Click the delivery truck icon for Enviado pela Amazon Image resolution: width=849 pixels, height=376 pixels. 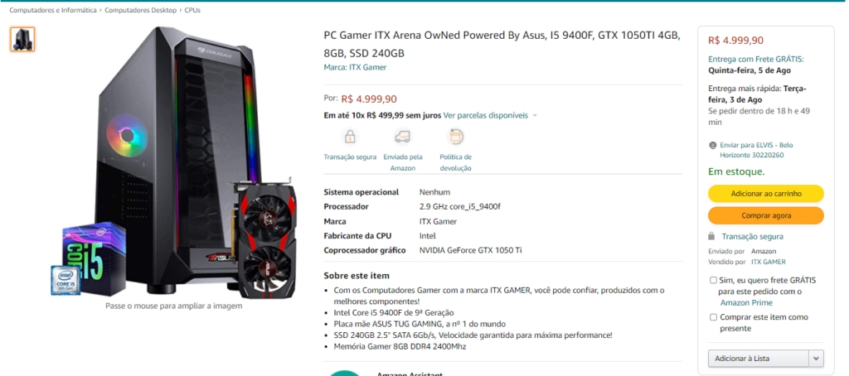point(403,137)
